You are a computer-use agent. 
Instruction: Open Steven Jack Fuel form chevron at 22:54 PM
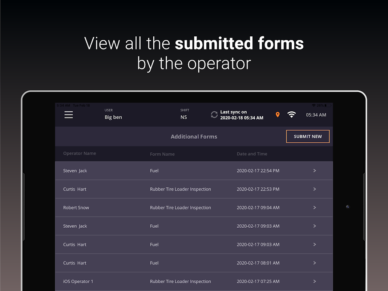click(315, 171)
